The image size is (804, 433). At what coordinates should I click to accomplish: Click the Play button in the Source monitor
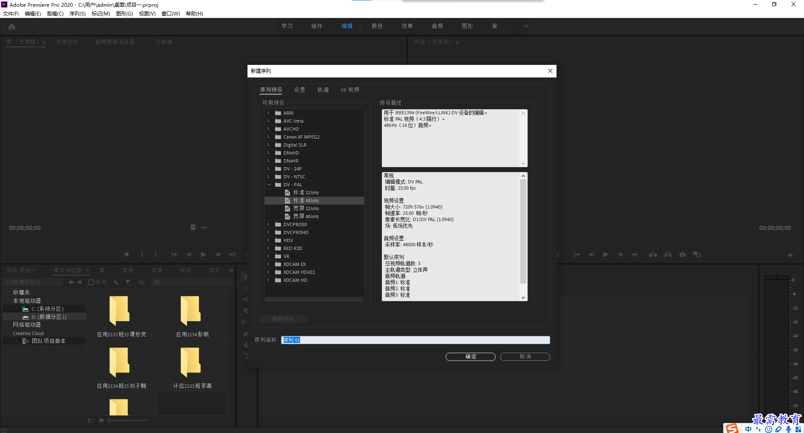pyautogui.click(x=204, y=254)
